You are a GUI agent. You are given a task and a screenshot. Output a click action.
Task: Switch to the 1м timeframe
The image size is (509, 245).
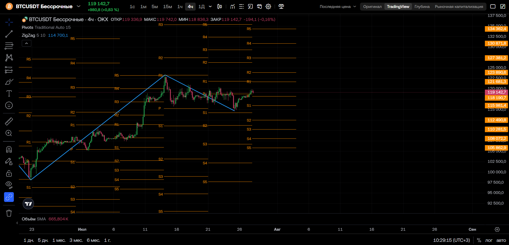coord(143,7)
